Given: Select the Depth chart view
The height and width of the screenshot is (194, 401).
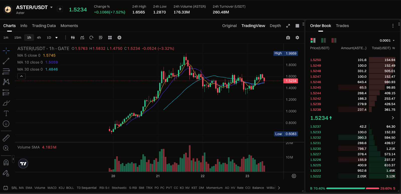Looking at the screenshot, I should point(275,26).
